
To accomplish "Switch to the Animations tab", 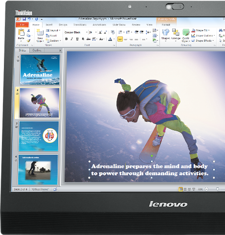I will coord(99,24).
